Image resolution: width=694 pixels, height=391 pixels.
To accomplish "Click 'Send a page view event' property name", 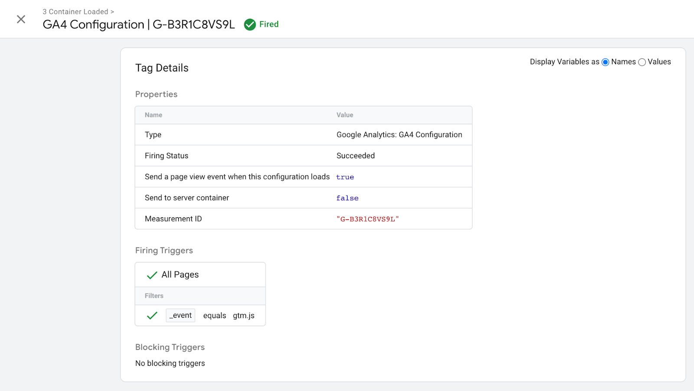I will [x=237, y=177].
